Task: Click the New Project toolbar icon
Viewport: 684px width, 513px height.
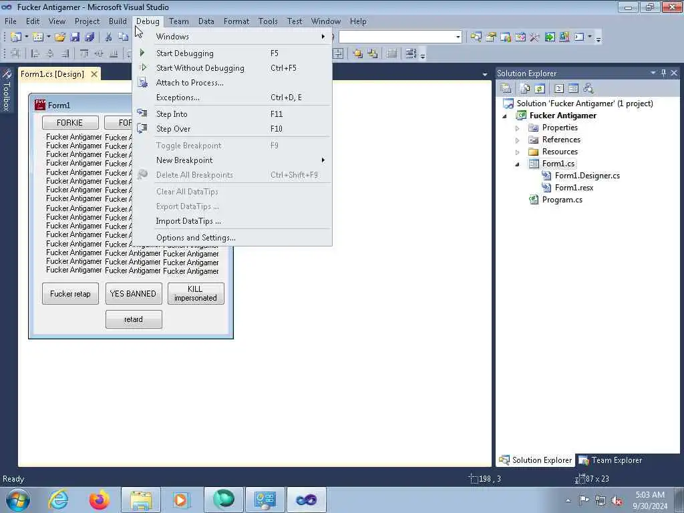Action: [16, 37]
